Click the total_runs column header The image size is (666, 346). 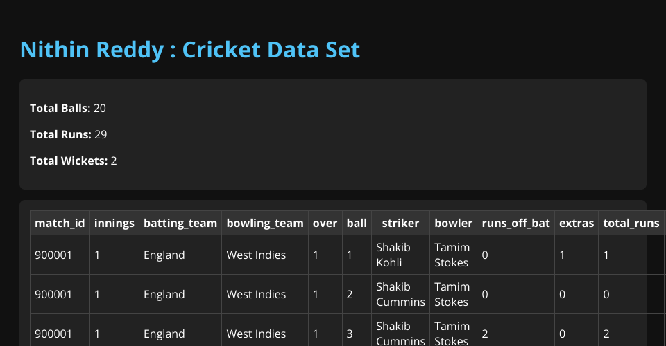tap(631, 223)
